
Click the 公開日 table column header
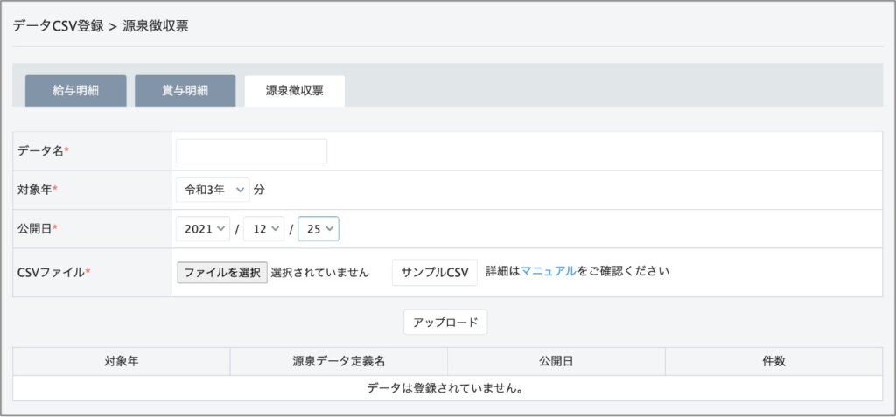[556, 361]
